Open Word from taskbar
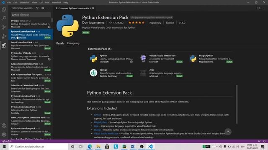This screenshot has width=268, height=150. click(x=133, y=146)
